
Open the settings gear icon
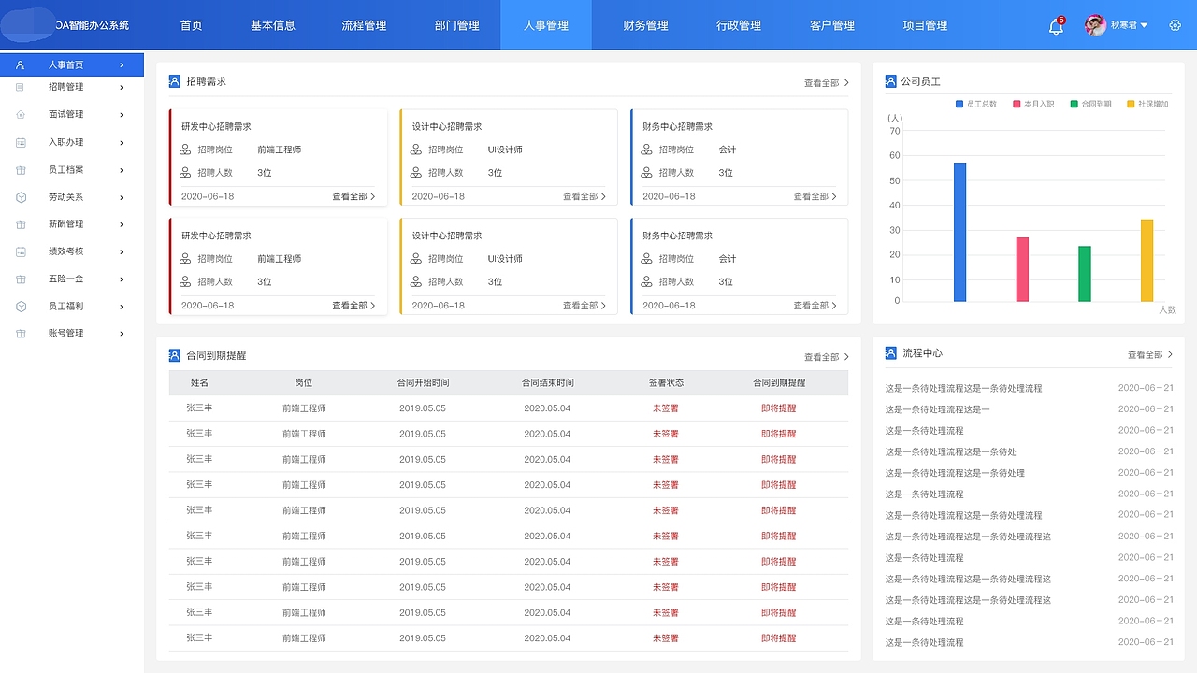[1175, 25]
